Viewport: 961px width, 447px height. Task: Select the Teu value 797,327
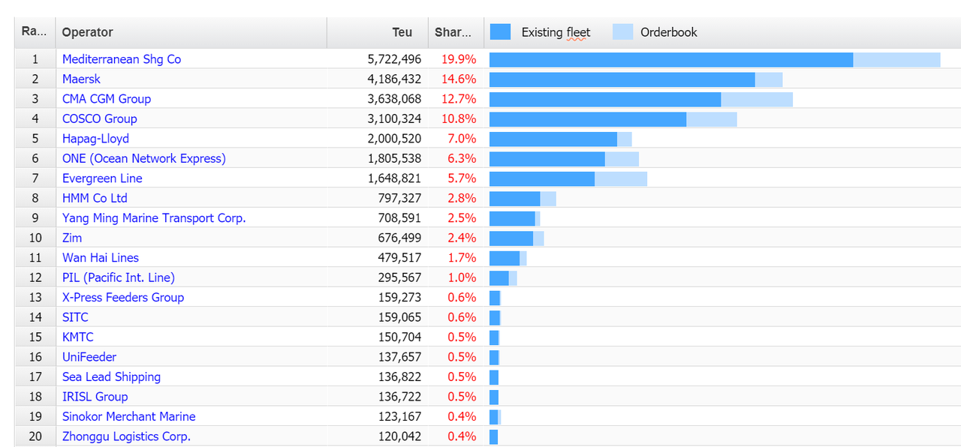coord(399,198)
